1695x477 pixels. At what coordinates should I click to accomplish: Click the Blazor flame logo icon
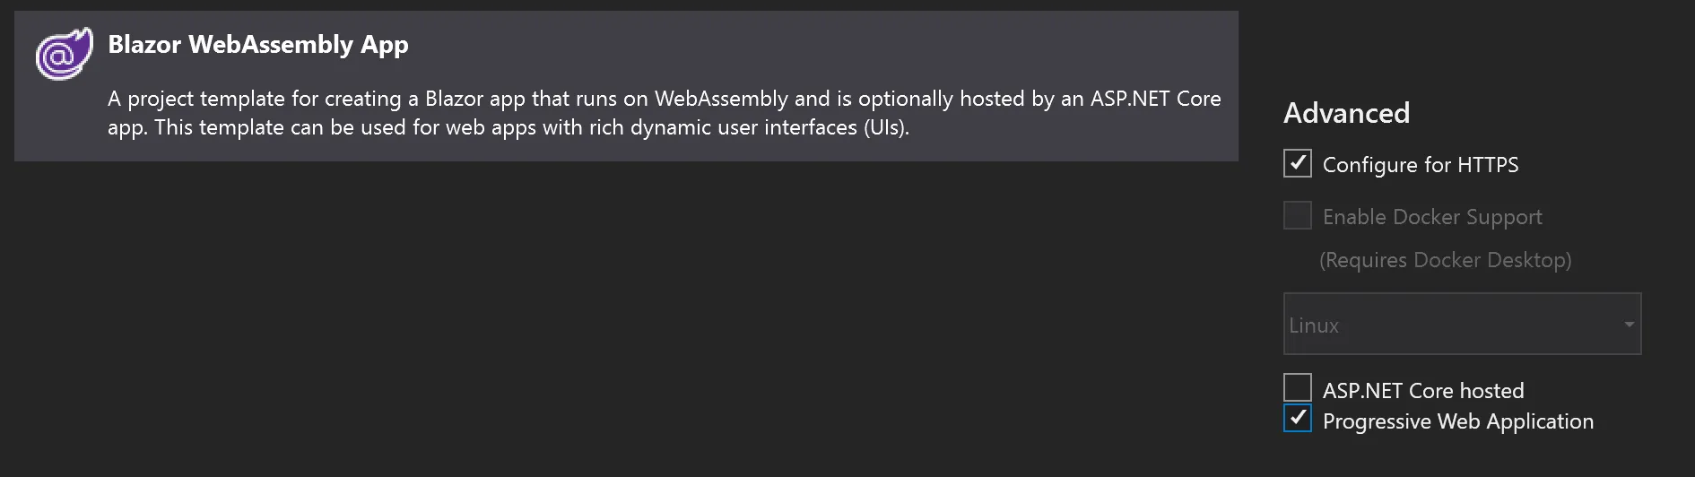tap(64, 54)
